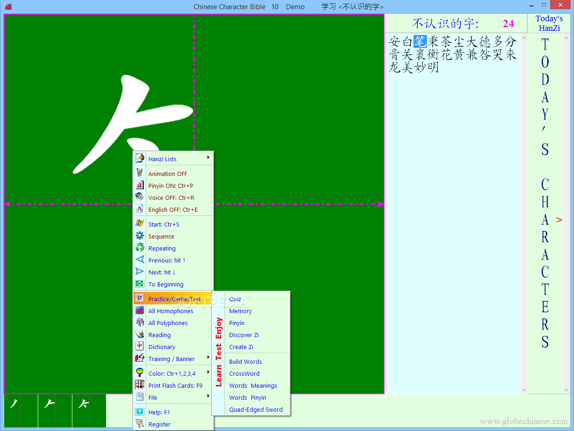Launch Quad-Edged Sword game
This screenshot has width=574, height=431.
(256, 409)
